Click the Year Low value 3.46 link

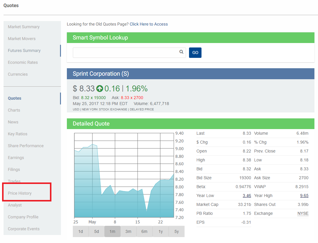pyautogui.click(x=247, y=196)
